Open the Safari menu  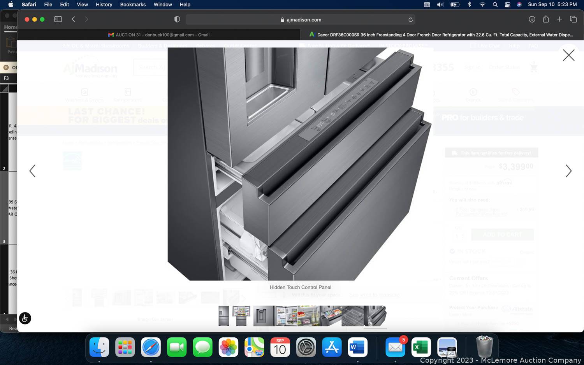click(29, 5)
